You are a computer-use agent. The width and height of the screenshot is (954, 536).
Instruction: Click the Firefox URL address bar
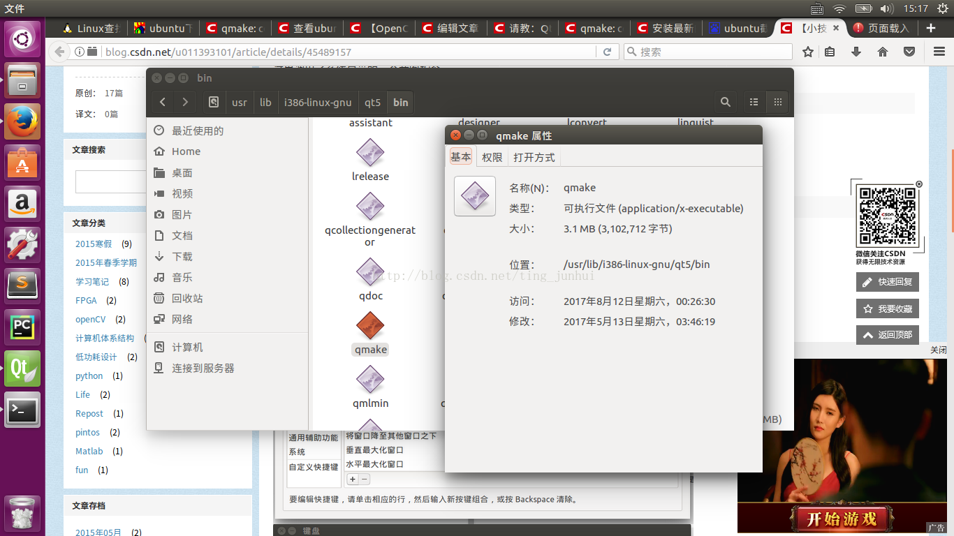(x=349, y=52)
